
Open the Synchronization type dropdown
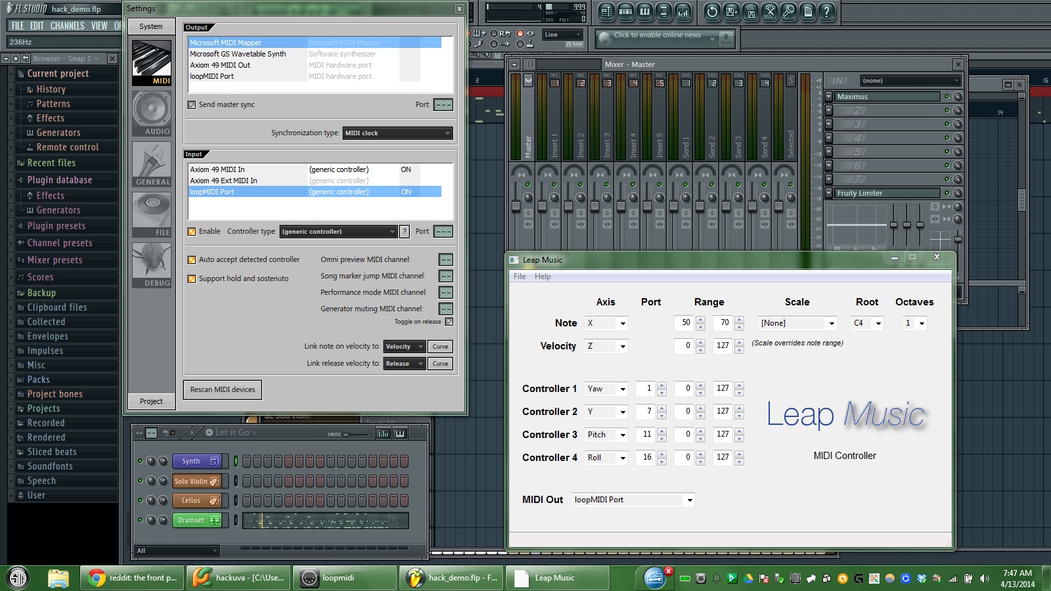(398, 133)
